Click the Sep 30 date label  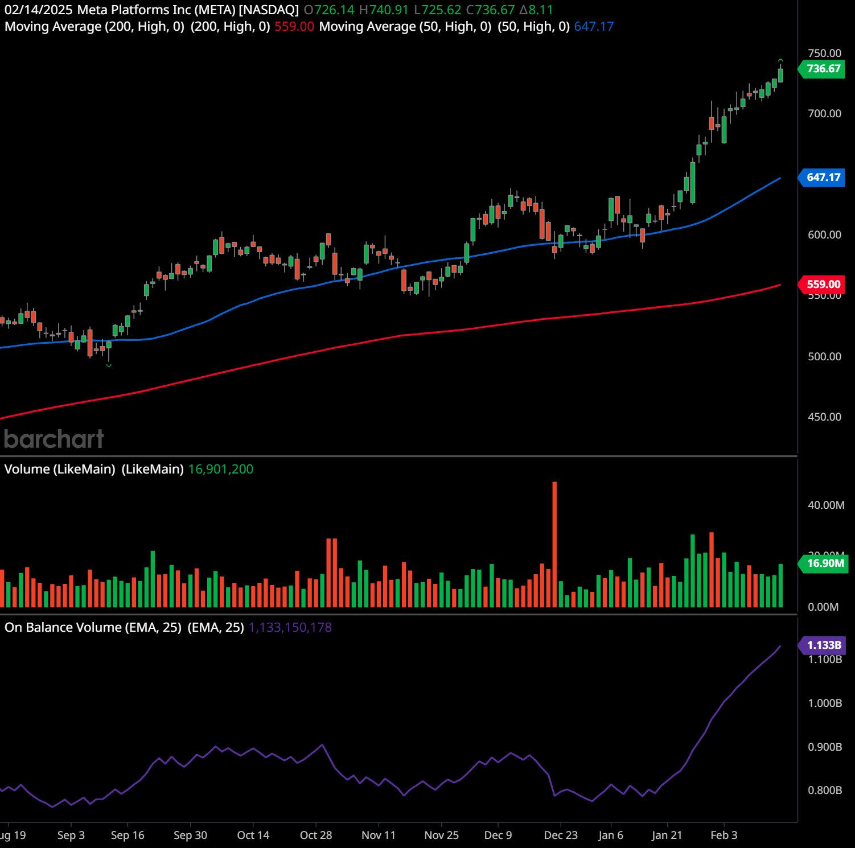point(190,835)
